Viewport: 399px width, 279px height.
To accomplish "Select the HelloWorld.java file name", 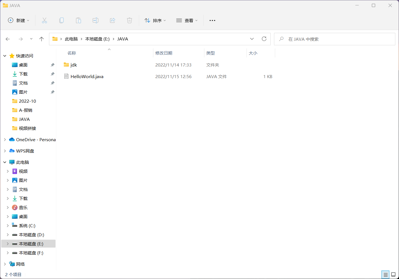I will [87, 76].
